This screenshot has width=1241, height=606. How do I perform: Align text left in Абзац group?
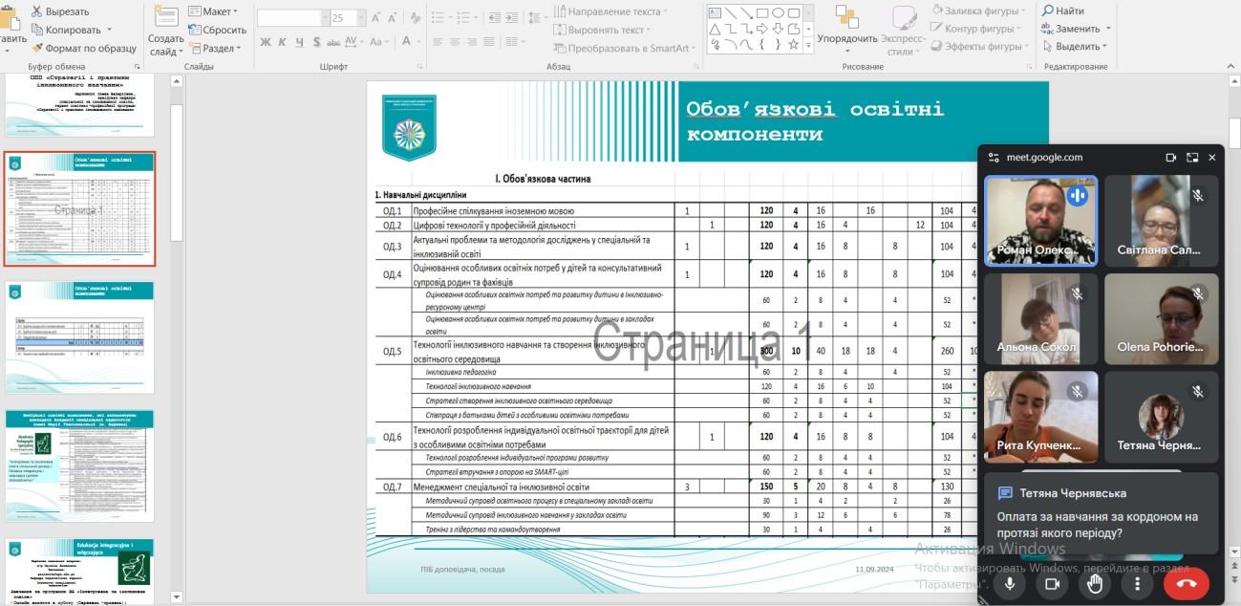coord(439,42)
